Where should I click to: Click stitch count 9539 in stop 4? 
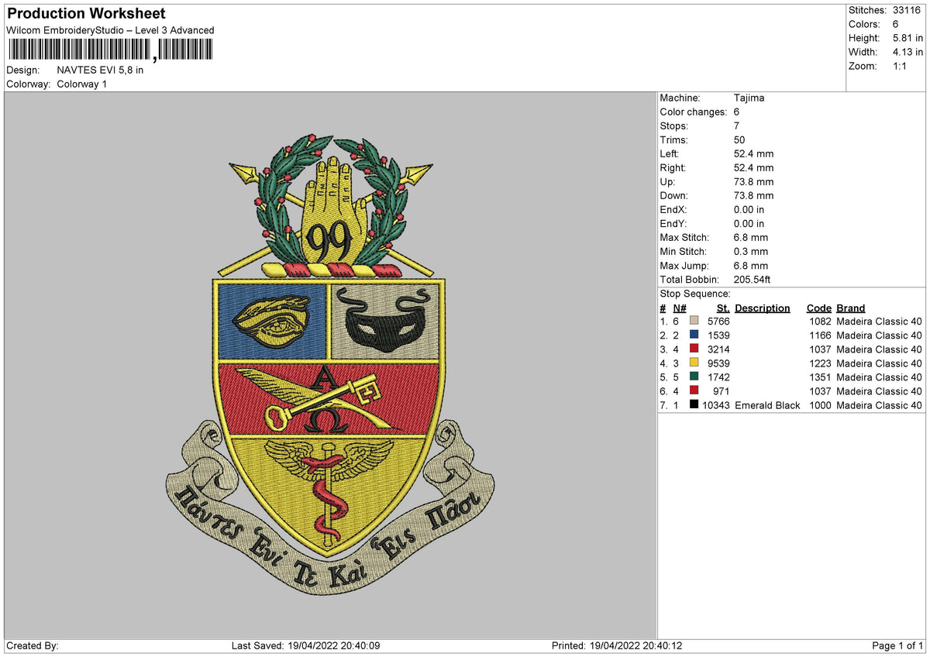click(x=718, y=363)
